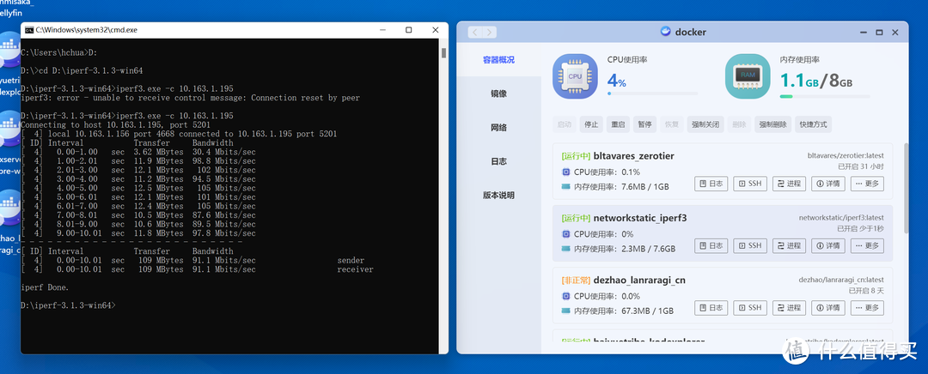Click the CPU使用率 progress bar

pyautogui.click(x=652, y=93)
